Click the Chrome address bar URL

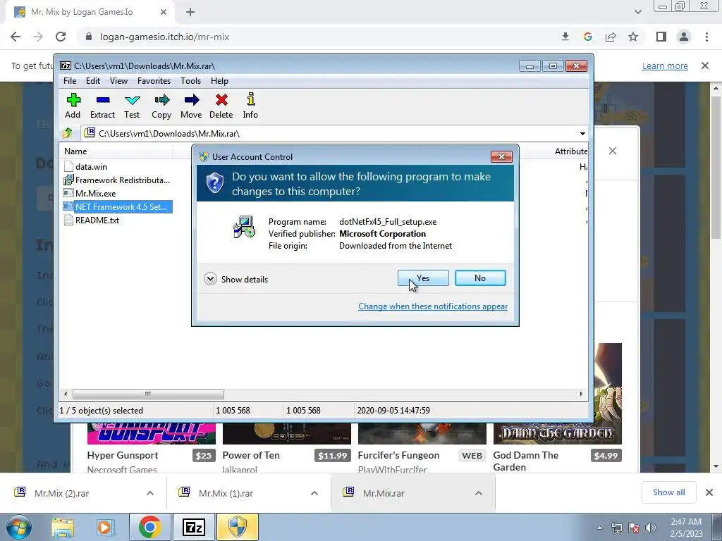click(x=164, y=37)
